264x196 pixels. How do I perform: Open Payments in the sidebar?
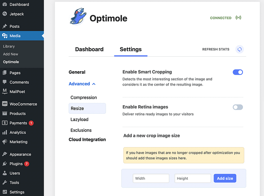tap(18, 123)
